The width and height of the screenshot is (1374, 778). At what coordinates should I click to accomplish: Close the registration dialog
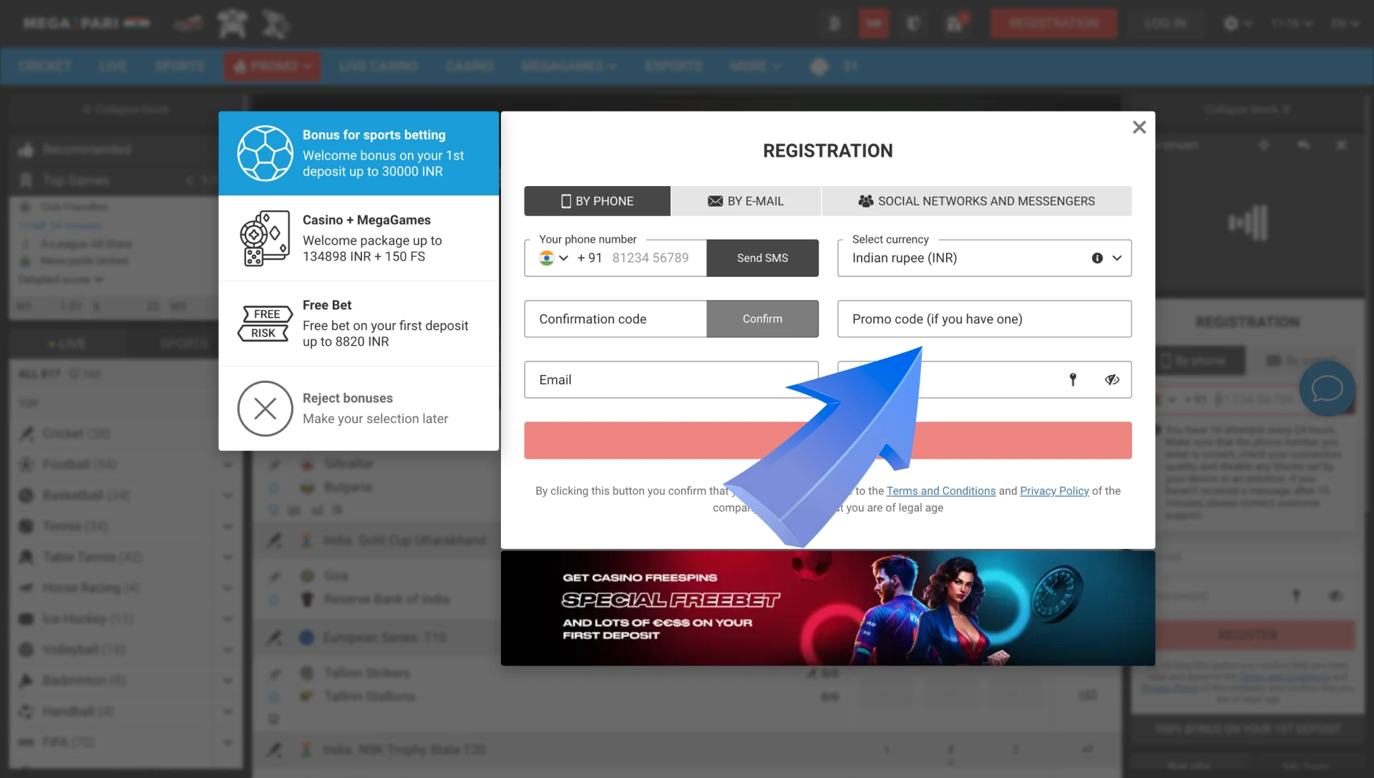[x=1139, y=127]
